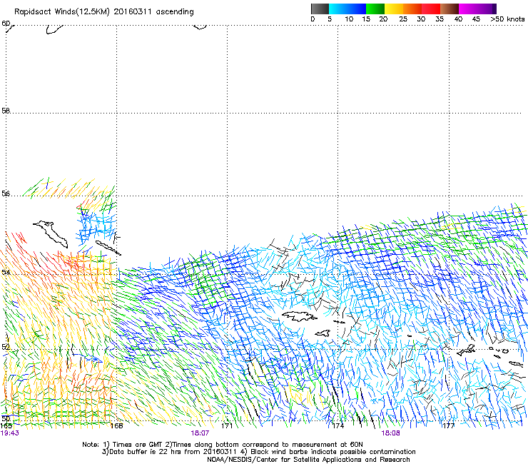This screenshot has width=528, height=464.
Task: Click the '168' longitude label
Action: (x=117, y=426)
